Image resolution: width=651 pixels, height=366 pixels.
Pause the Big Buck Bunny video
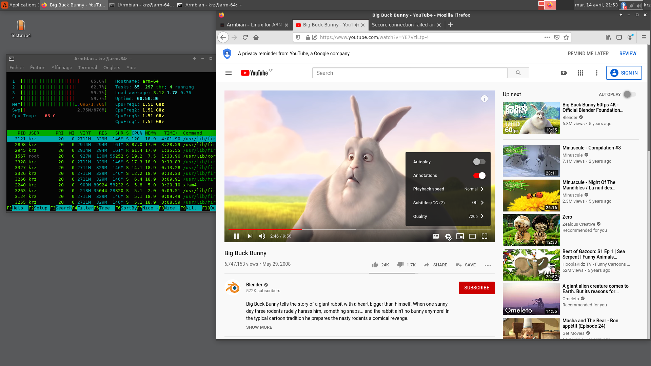[237, 236]
